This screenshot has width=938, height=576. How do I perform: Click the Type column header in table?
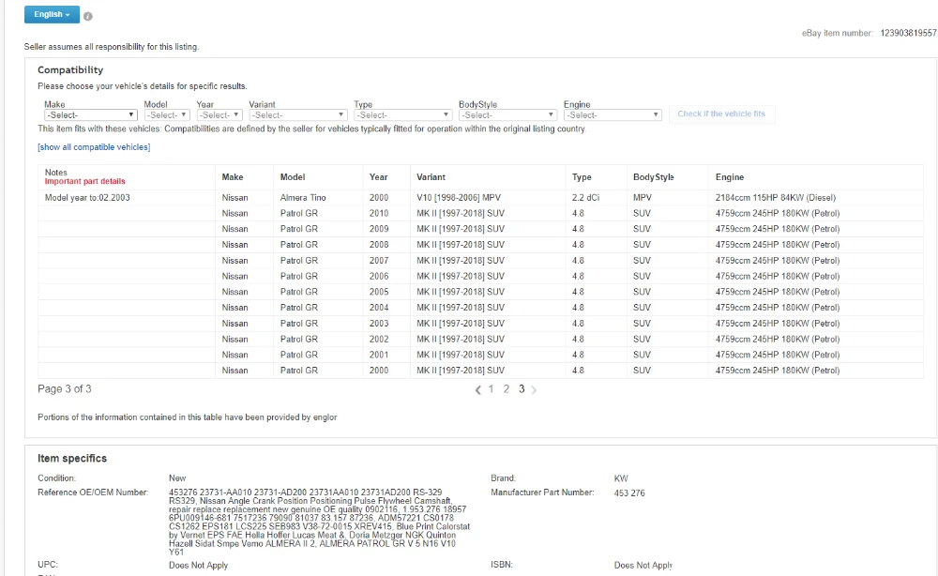582,177
